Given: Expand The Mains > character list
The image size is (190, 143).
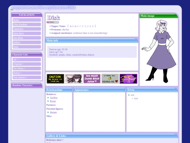Looking at the screenshot, I should [27, 68].
